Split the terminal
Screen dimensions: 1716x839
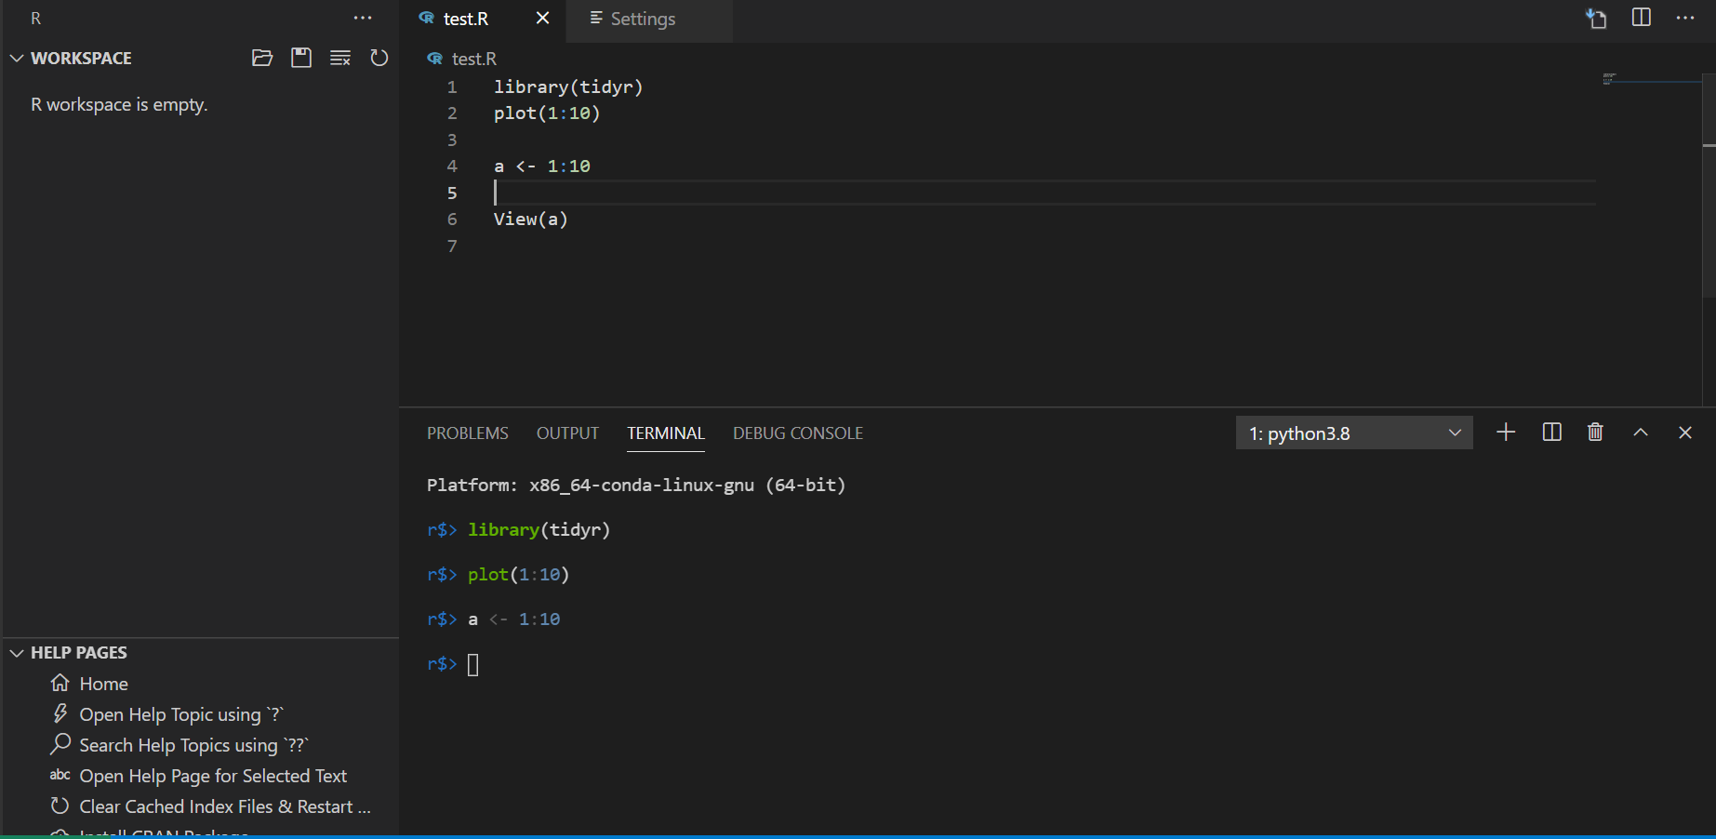tap(1551, 432)
